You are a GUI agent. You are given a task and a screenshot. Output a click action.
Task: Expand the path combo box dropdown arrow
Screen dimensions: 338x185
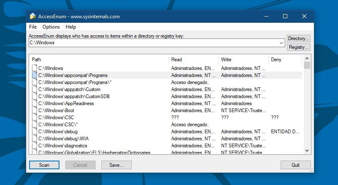(x=281, y=43)
